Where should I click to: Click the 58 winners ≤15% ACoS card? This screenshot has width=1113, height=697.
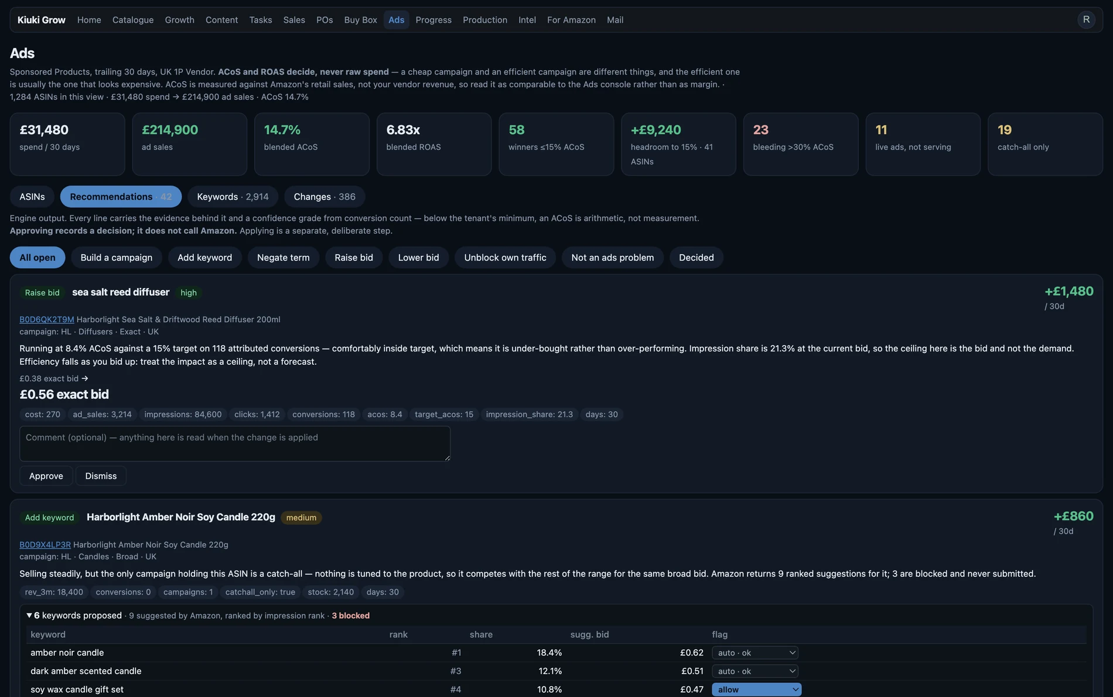pyautogui.click(x=556, y=144)
